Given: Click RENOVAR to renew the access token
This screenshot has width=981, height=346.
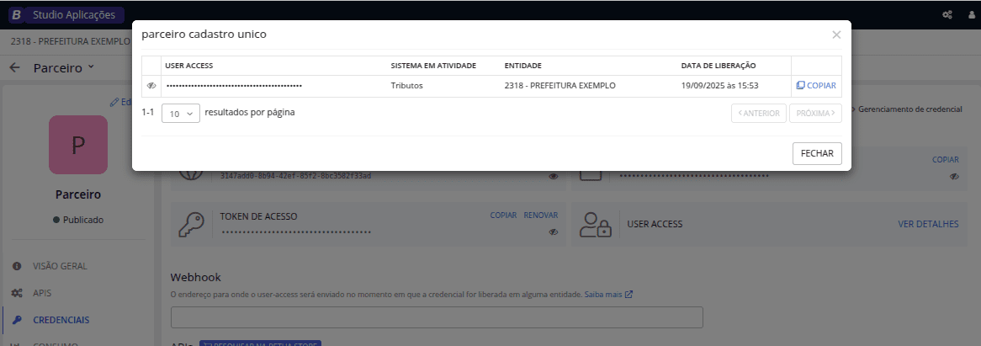Looking at the screenshot, I should [x=540, y=216].
